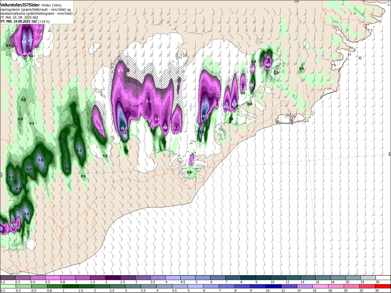391x293 pixels.
Task: Click the 10.7 precipitation value on the map
Action: 204,116
